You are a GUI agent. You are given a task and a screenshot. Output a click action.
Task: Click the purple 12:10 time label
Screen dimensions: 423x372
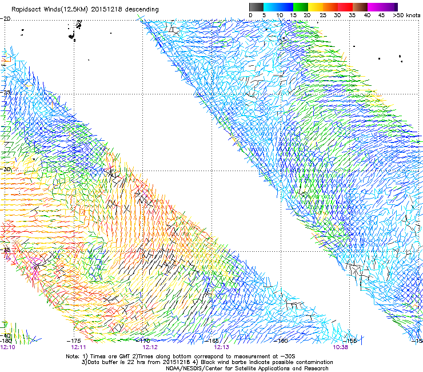click(x=8, y=347)
